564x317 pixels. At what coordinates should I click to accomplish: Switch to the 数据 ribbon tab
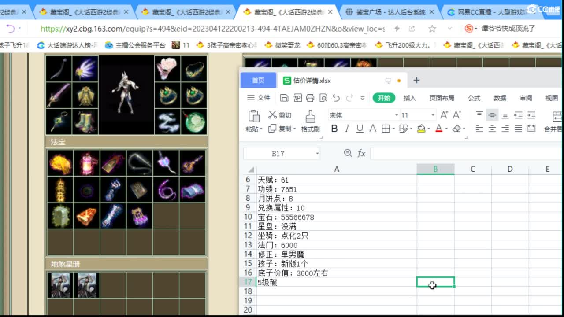point(500,98)
